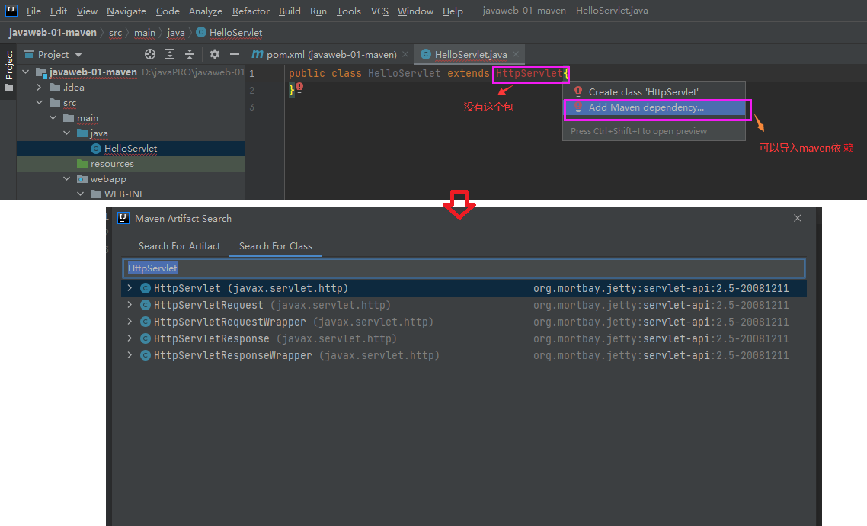This screenshot has height=526, width=867.
Task: Click unresolved HttpServlet in editor code
Action: tap(529, 73)
